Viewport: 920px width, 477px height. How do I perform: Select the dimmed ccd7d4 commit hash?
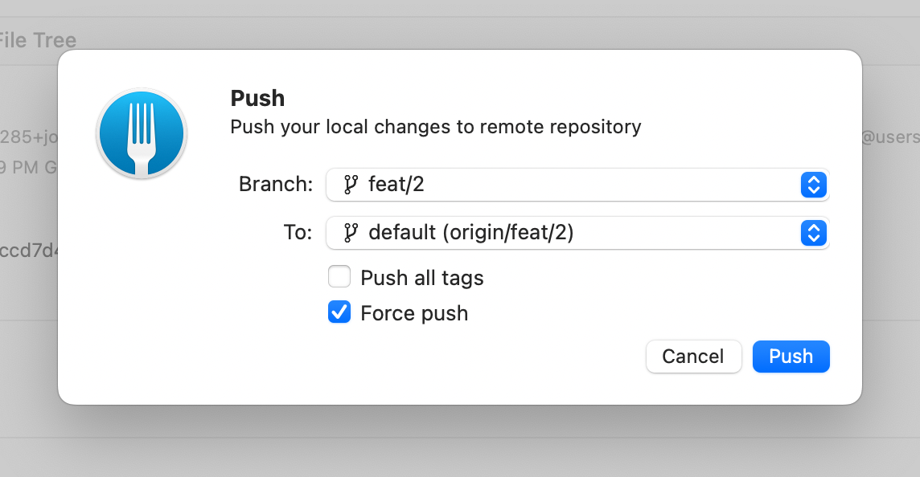29,251
